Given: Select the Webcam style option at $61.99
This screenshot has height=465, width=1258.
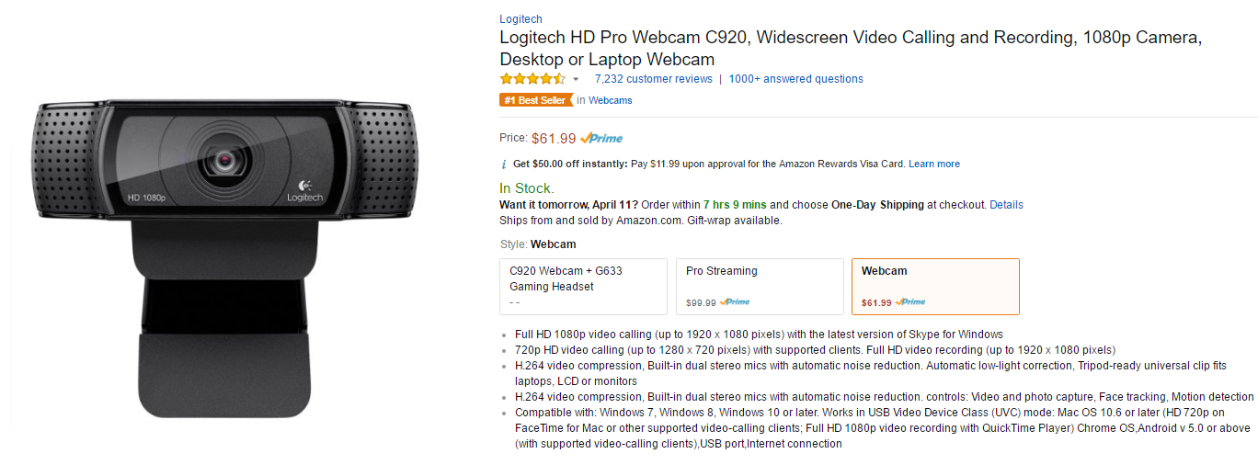Looking at the screenshot, I should coord(935,287).
